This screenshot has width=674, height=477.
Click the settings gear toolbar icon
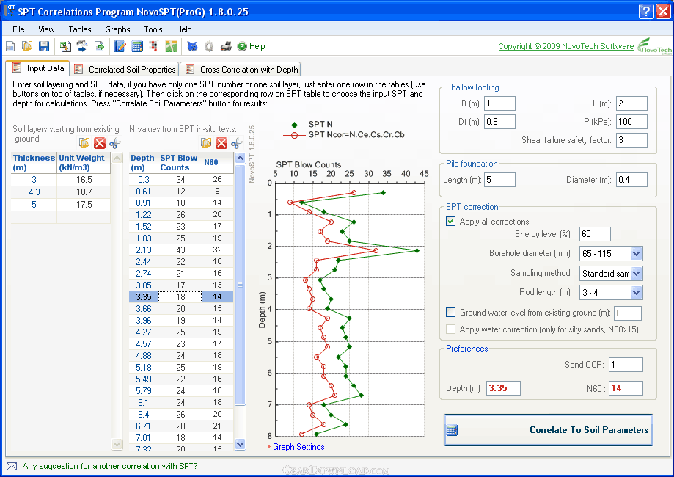pos(209,46)
